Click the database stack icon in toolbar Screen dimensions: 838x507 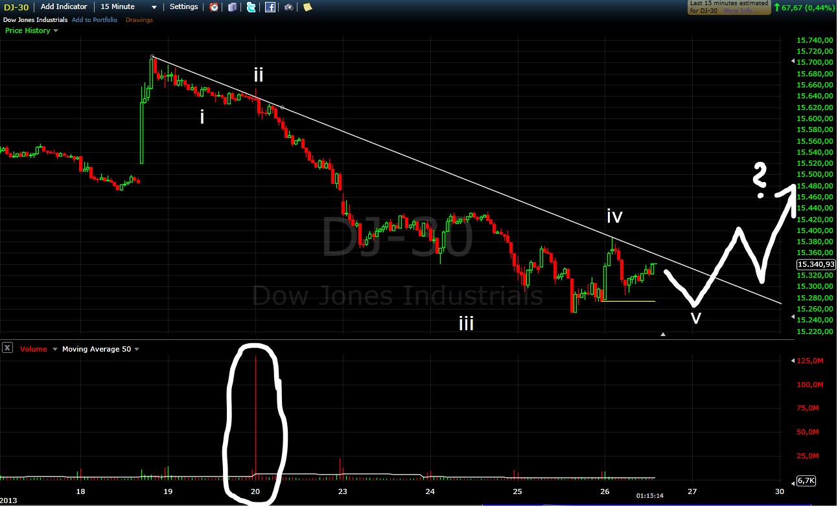[233, 7]
